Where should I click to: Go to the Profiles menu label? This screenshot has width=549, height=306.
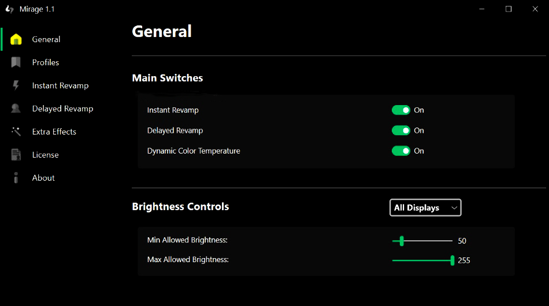(46, 62)
